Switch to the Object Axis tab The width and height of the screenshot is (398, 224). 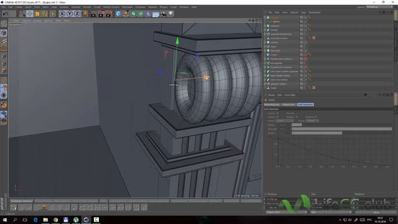[289, 105]
